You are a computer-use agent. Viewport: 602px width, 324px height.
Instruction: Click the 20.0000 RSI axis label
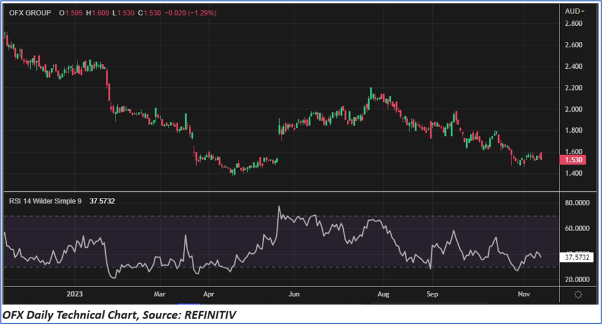[577, 280]
